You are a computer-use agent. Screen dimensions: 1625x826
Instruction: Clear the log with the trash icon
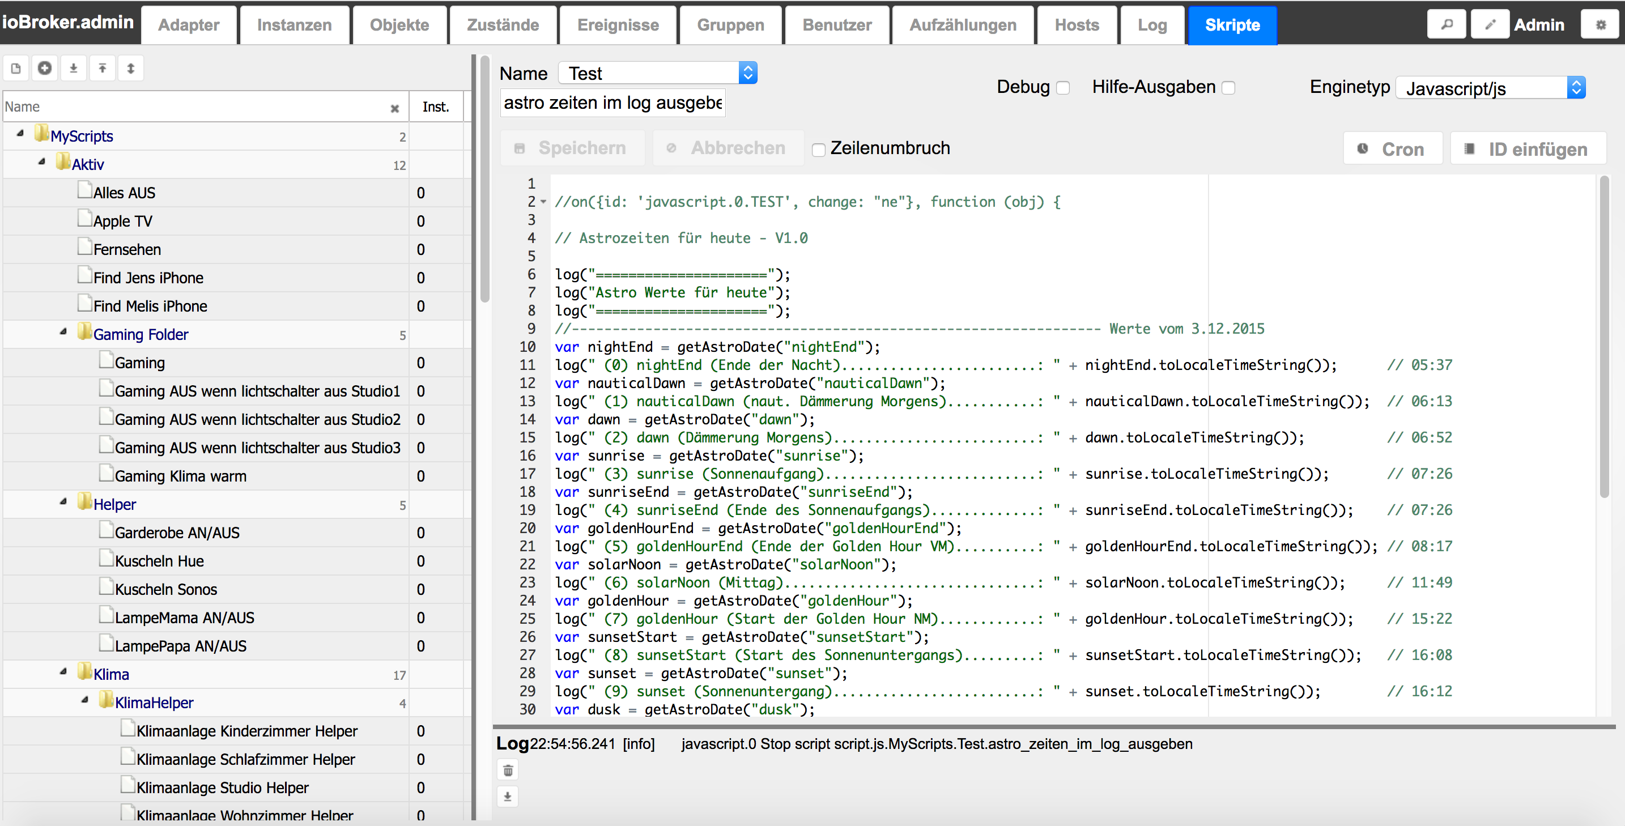point(508,770)
